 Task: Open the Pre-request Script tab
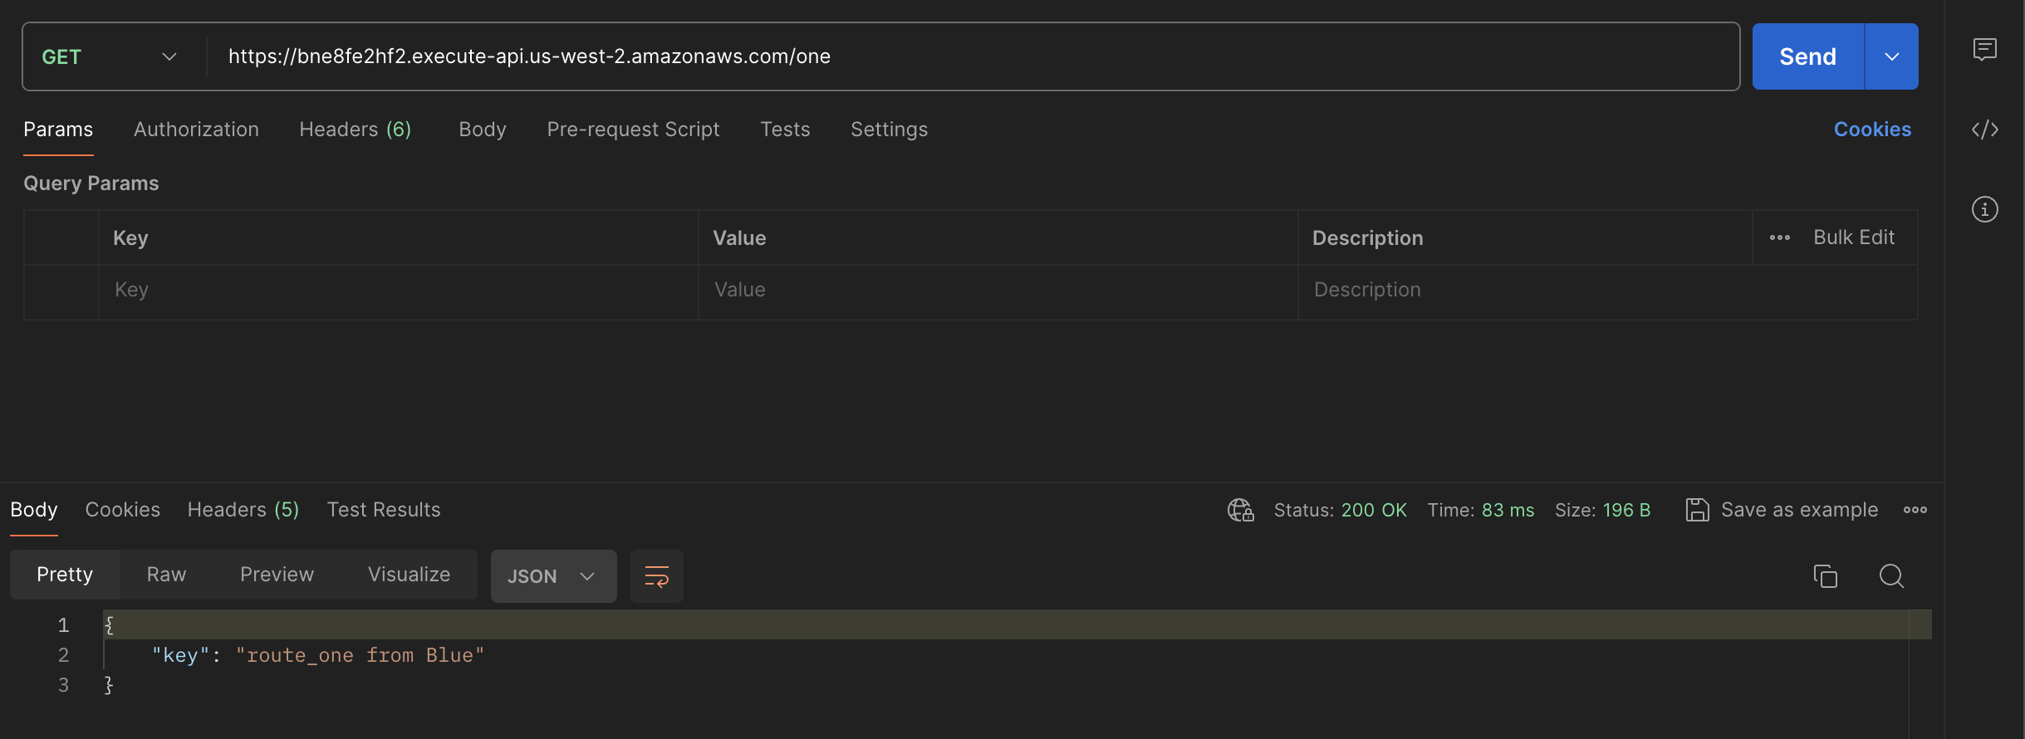[633, 130]
